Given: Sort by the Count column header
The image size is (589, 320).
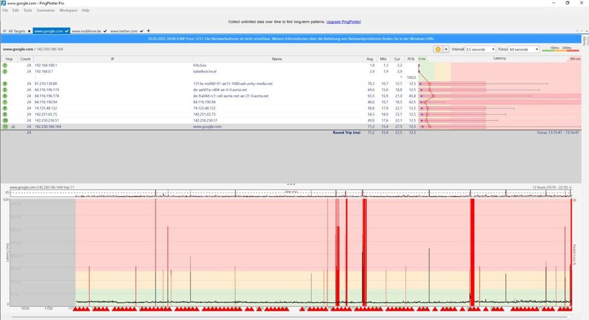Looking at the screenshot, I should point(25,59).
